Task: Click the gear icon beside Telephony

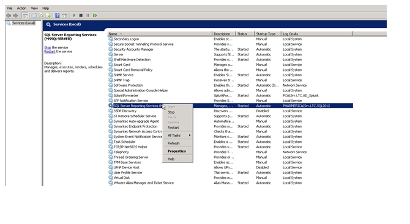Action: (111, 152)
